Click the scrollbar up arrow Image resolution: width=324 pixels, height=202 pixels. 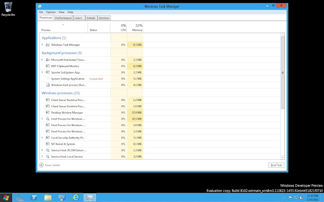pyautogui.click(x=283, y=35)
